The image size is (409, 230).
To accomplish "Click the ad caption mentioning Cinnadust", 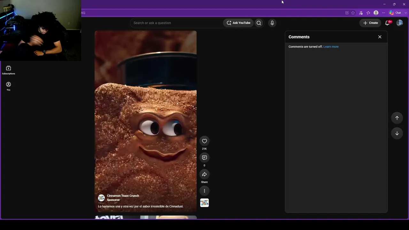I will tap(141, 207).
